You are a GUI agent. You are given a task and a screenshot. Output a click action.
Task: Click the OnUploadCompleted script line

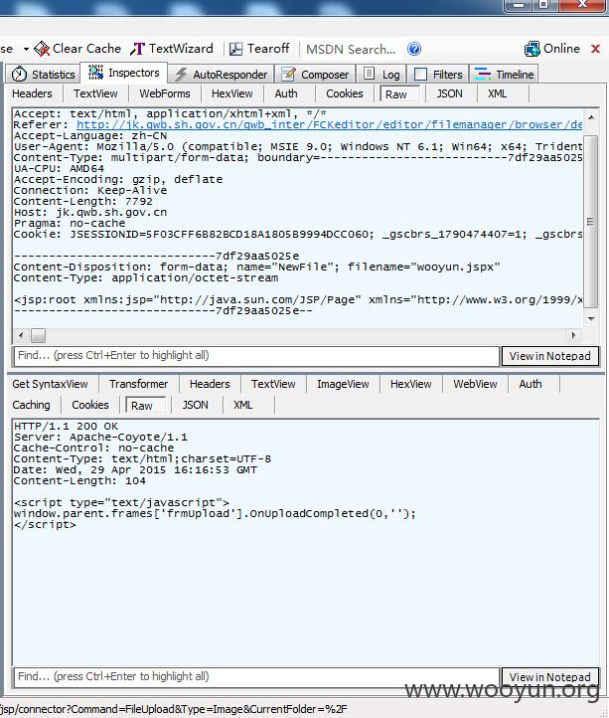(215, 513)
